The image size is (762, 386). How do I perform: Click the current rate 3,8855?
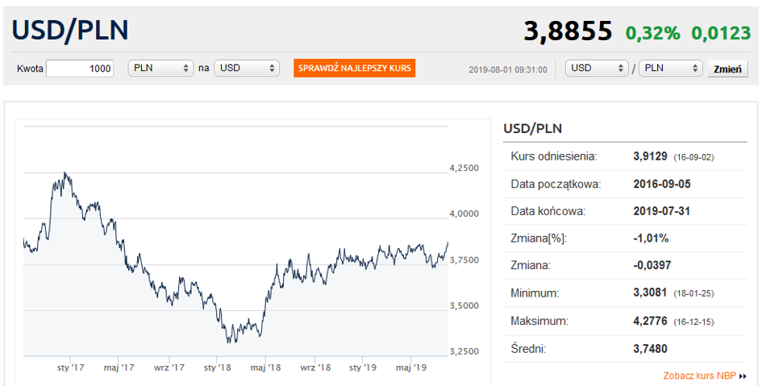(568, 31)
